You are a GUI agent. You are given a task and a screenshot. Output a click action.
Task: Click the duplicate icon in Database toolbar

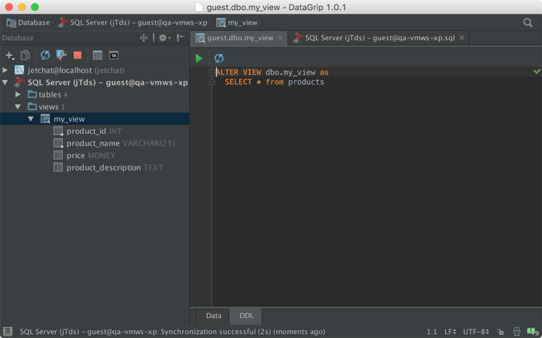[25, 55]
